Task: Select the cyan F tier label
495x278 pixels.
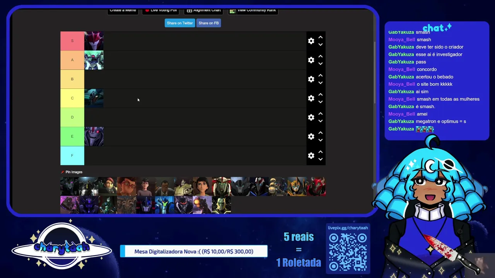Action: pos(72,156)
